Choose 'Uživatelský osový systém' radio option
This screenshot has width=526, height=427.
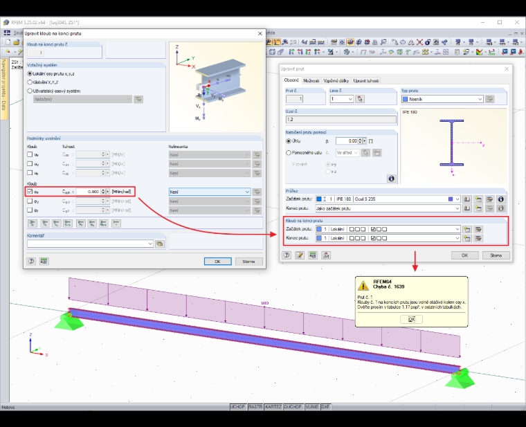30,91
